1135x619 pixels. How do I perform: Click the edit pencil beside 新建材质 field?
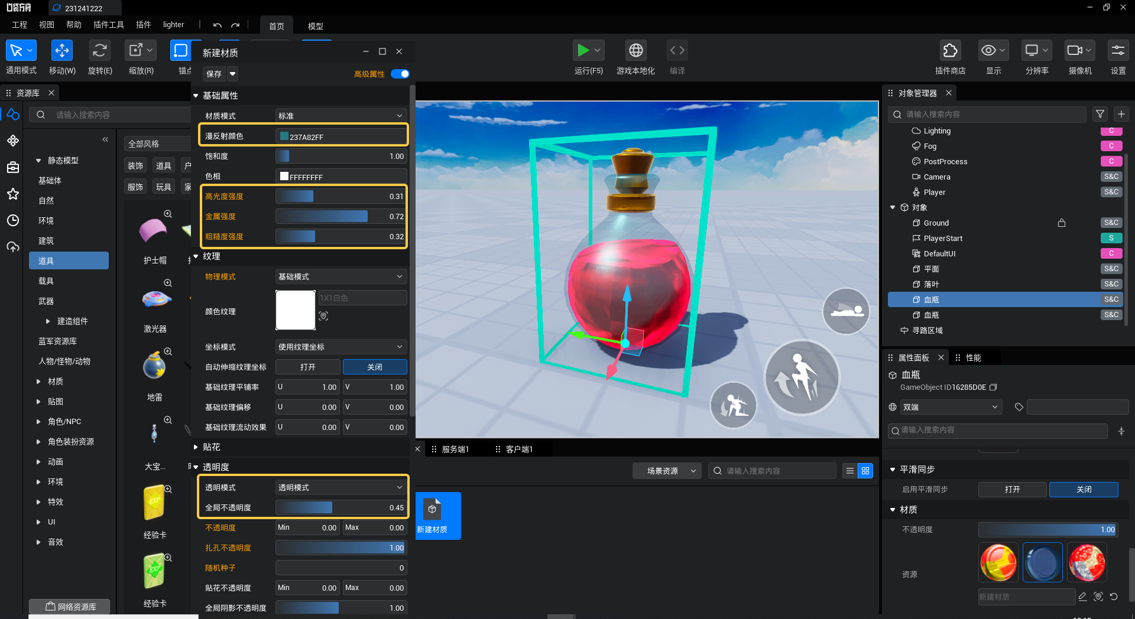pyautogui.click(x=1083, y=597)
